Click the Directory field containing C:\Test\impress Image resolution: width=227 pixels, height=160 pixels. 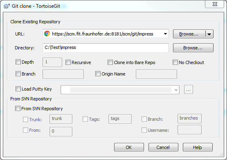106,48
